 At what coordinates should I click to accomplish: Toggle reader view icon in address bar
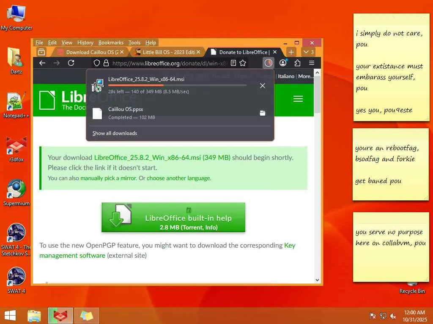[233, 63]
